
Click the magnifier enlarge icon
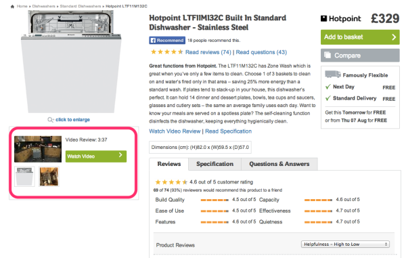(51, 120)
